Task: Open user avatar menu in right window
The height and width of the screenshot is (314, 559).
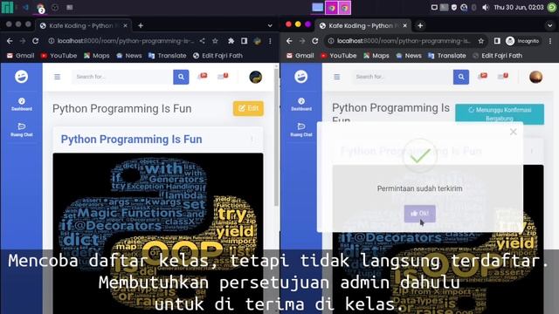Action: point(535,77)
